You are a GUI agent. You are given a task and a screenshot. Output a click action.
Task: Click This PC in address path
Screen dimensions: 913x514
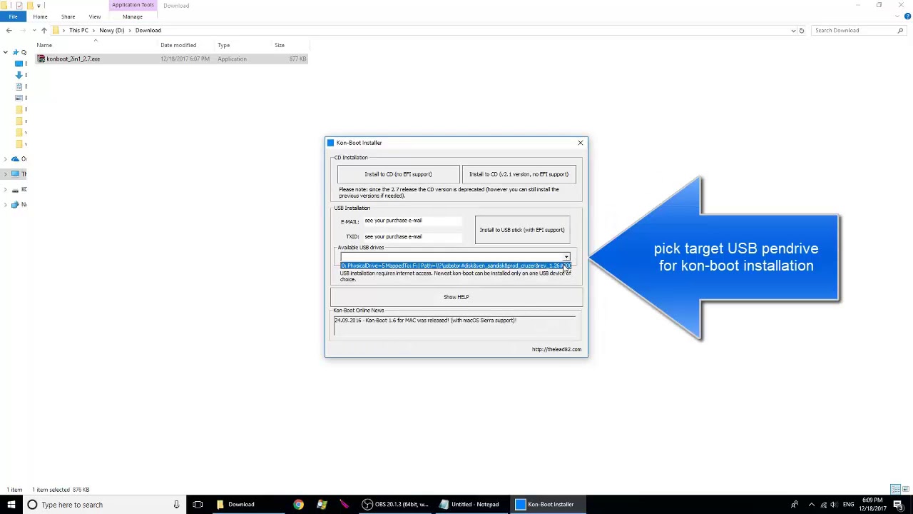tap(78, 30)
